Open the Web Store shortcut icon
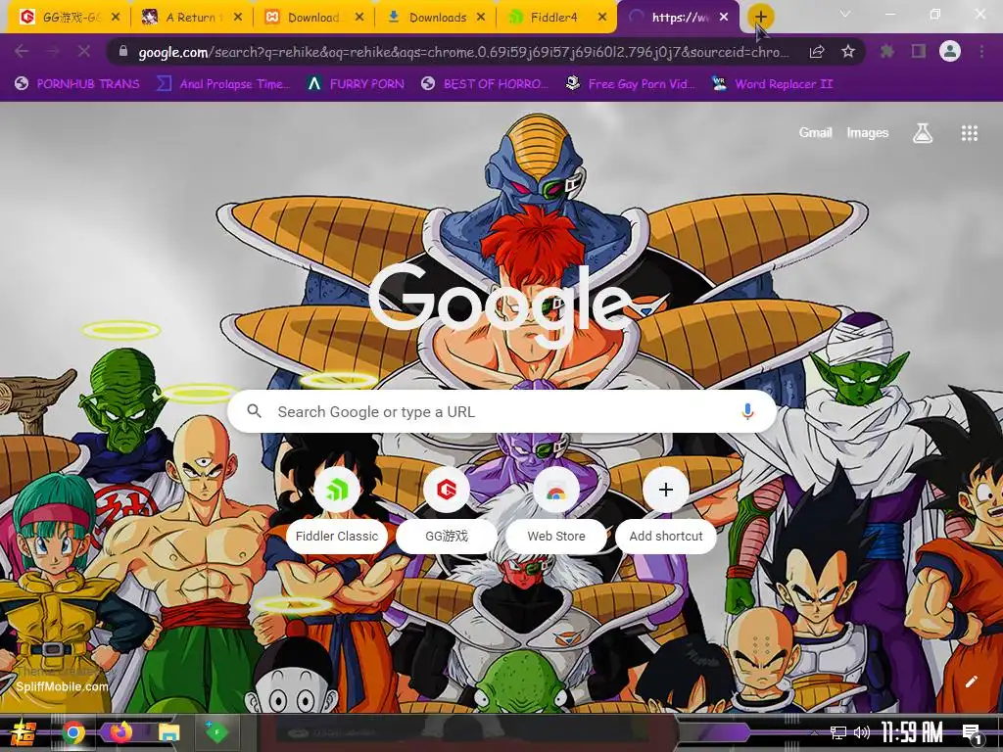1003x752 pixels. pyautogui.click(x=556, y=490)
